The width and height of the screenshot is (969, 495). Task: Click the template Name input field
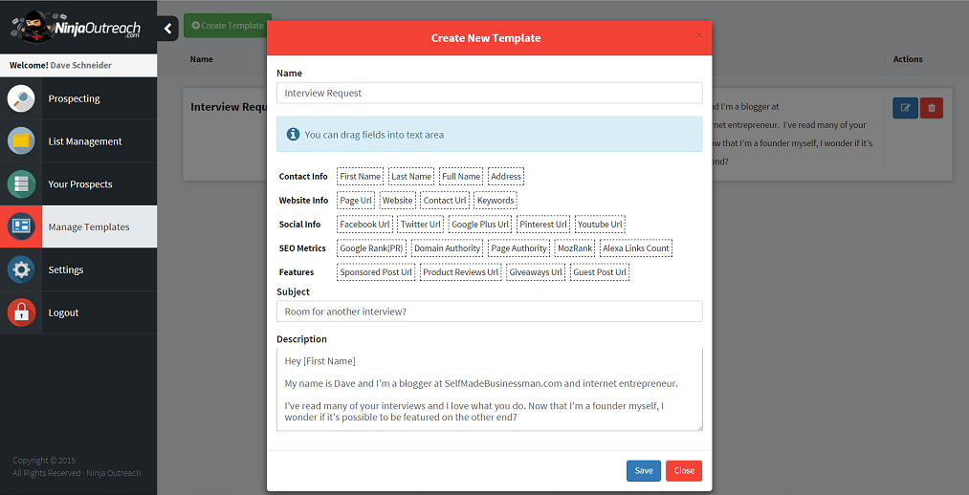click(x=489, y=93)
